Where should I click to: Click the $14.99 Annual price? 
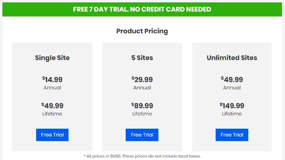[x=52, y=80]
